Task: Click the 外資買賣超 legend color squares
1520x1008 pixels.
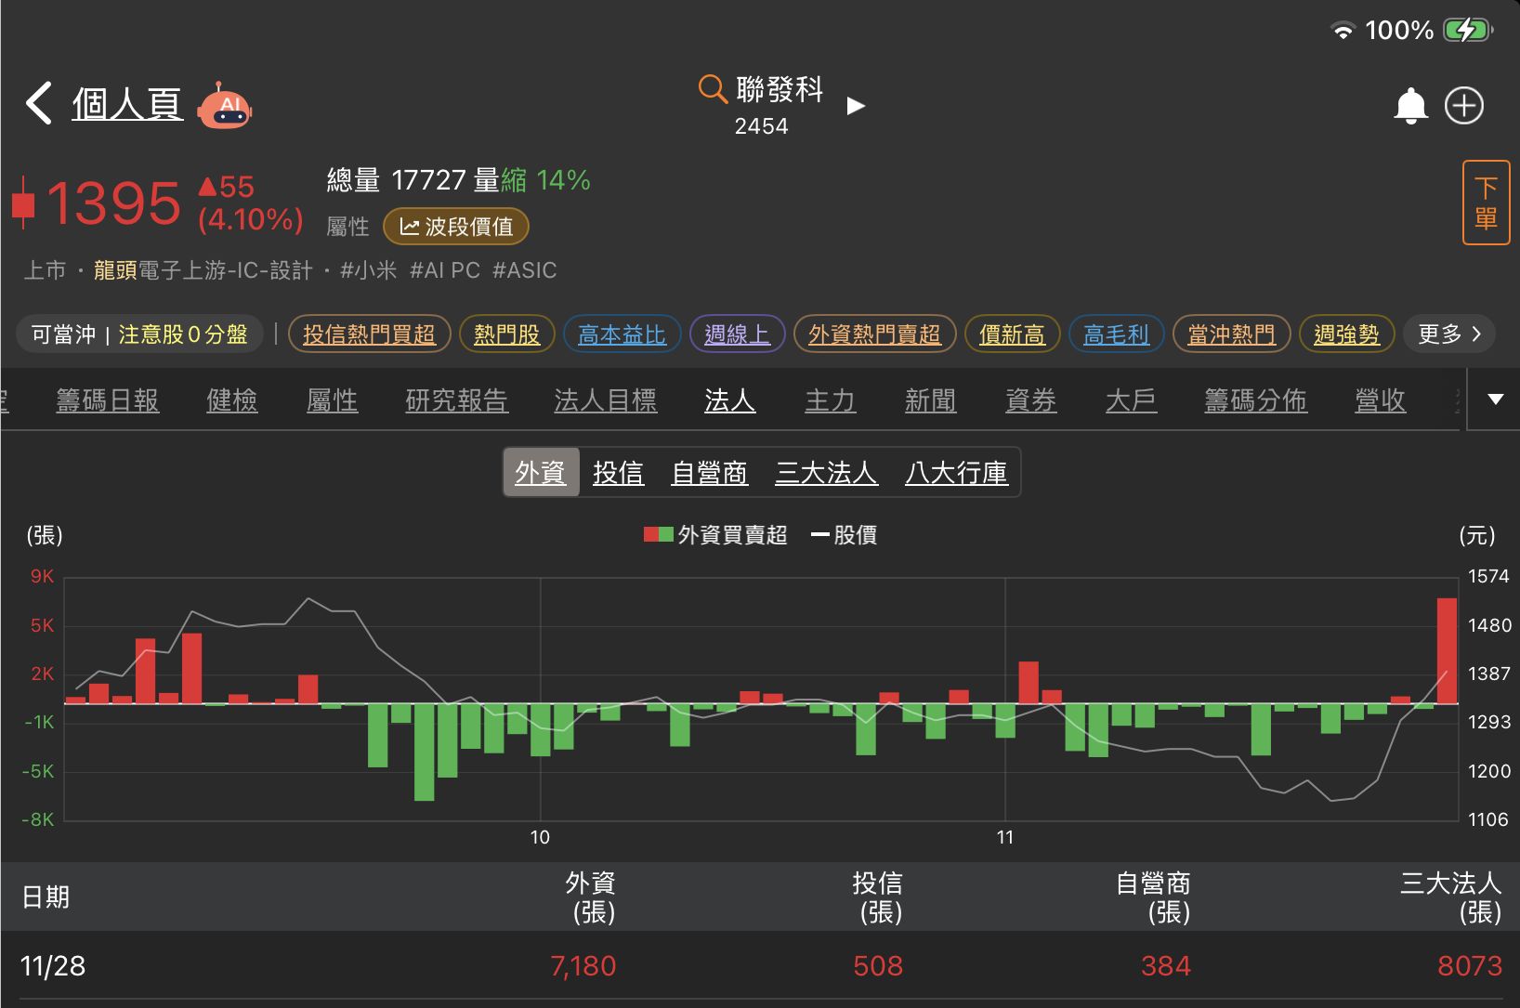Action: click(x=656, y=534)
